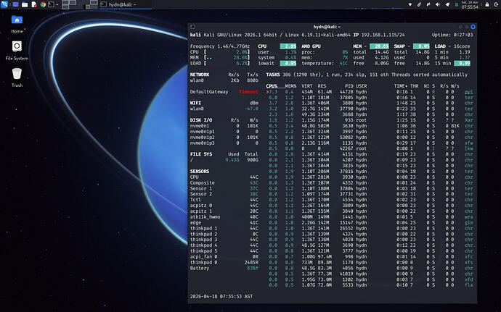The image size is (501, 312).
Task: Select the MEM% column header
Action: click(290, 86)
